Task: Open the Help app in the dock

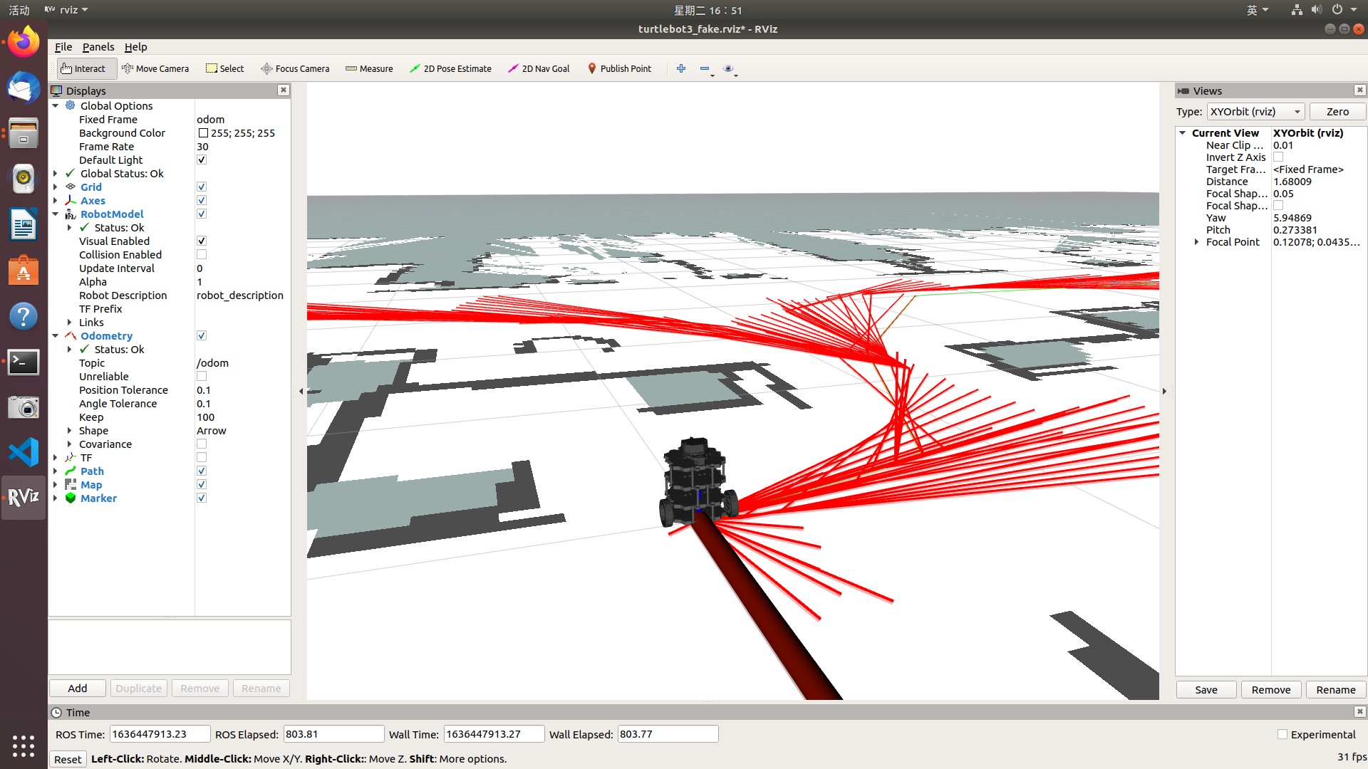Action: [24, 316]
